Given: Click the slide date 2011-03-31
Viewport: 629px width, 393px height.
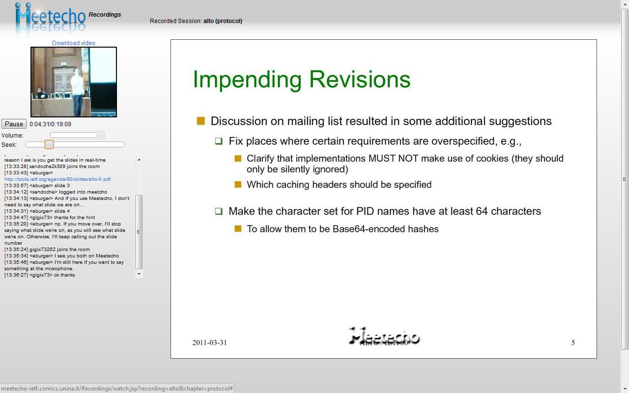Looking at the screenshot, I should click(x=210, y=343).
